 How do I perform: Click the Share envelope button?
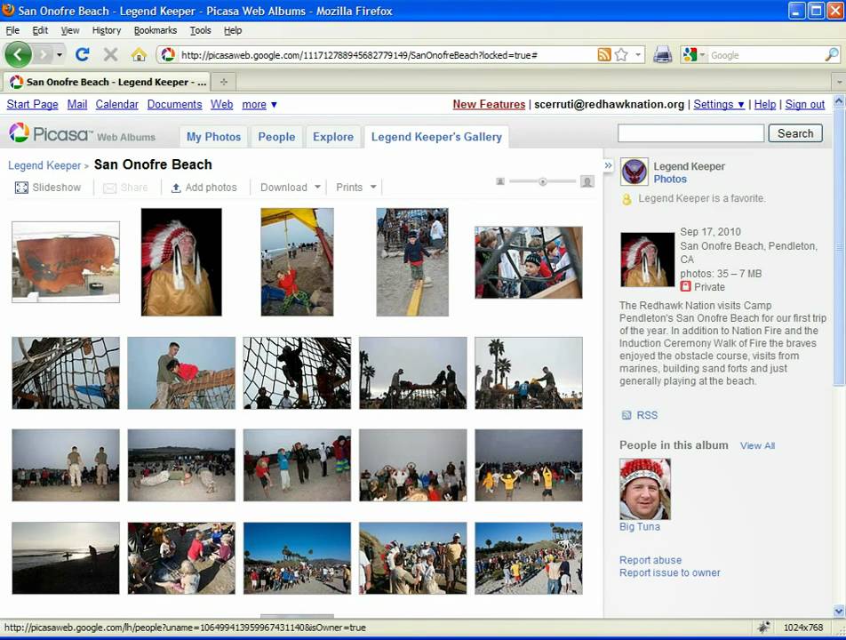[125, 188]
